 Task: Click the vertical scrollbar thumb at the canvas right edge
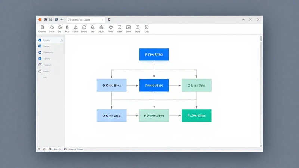[261, 39]
